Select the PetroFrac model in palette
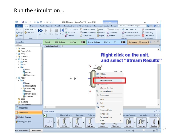Screen dimensions: 180x135 click(x=141, y=122)
